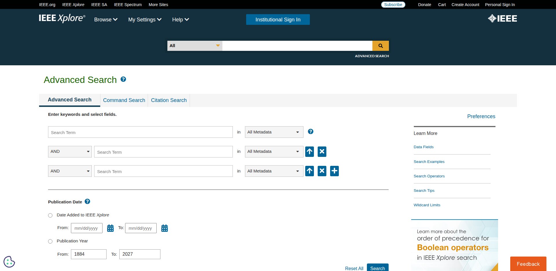The height and width of the screenshot is (271, 556).
Task: Open the Data Fields link
Action: [x=423, y=147]
